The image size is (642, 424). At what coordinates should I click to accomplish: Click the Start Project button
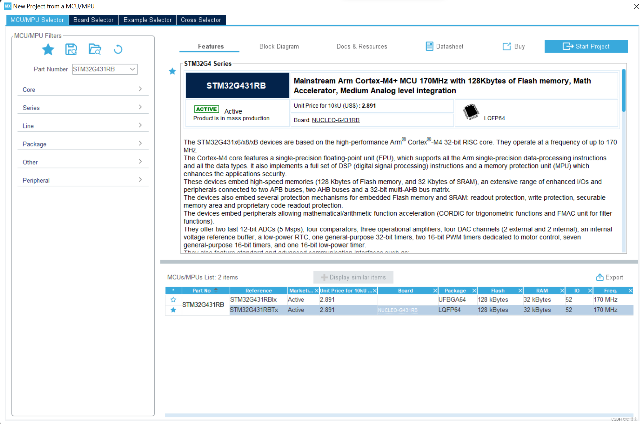point(586,47)
